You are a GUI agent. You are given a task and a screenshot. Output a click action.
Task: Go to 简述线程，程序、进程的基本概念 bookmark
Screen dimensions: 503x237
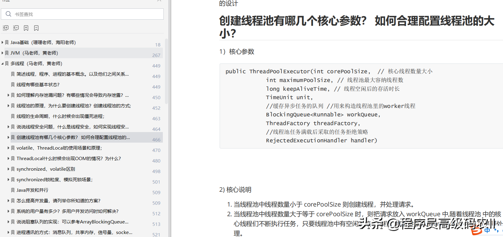73,74
